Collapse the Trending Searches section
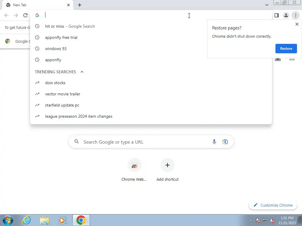302x226 pixels. click(82, 72)
